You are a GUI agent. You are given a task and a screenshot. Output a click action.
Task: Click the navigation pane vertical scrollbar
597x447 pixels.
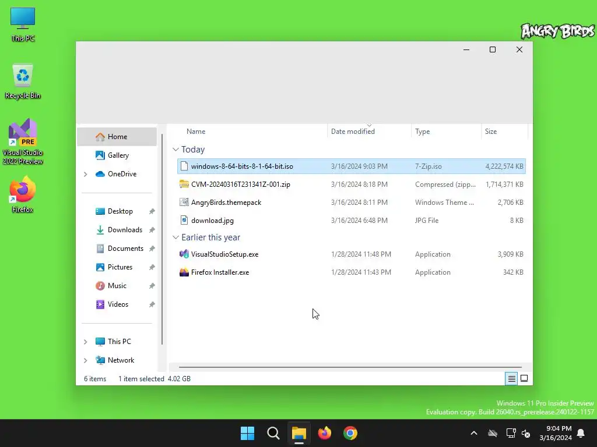[162, 239]
